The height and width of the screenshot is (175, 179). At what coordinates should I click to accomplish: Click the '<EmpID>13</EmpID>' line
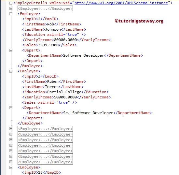41,172
